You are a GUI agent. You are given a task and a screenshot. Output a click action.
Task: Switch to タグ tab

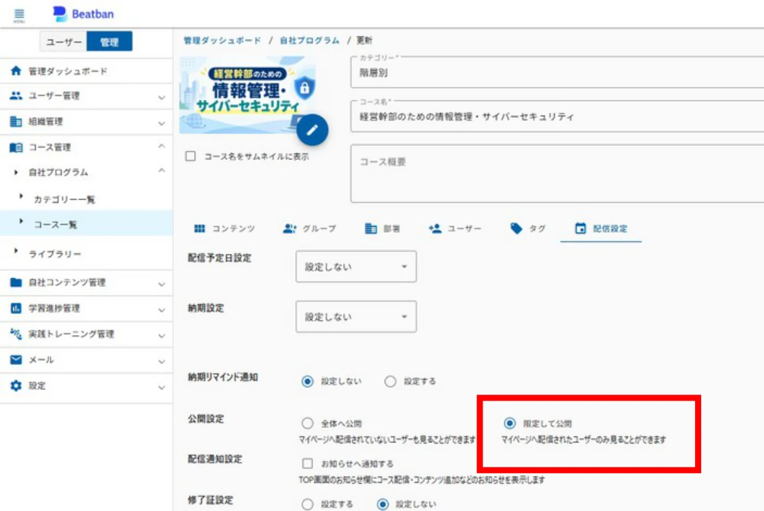pyautogui.click(x=528, y=228)
